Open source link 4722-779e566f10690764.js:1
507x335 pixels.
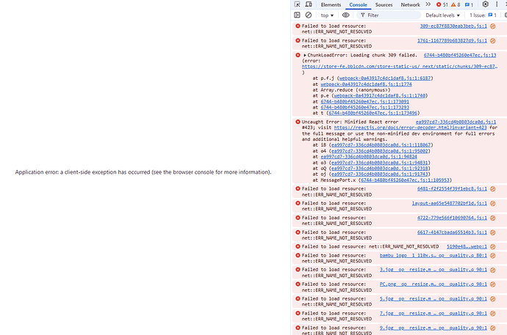pyautogui.click(x=452, y=218)
